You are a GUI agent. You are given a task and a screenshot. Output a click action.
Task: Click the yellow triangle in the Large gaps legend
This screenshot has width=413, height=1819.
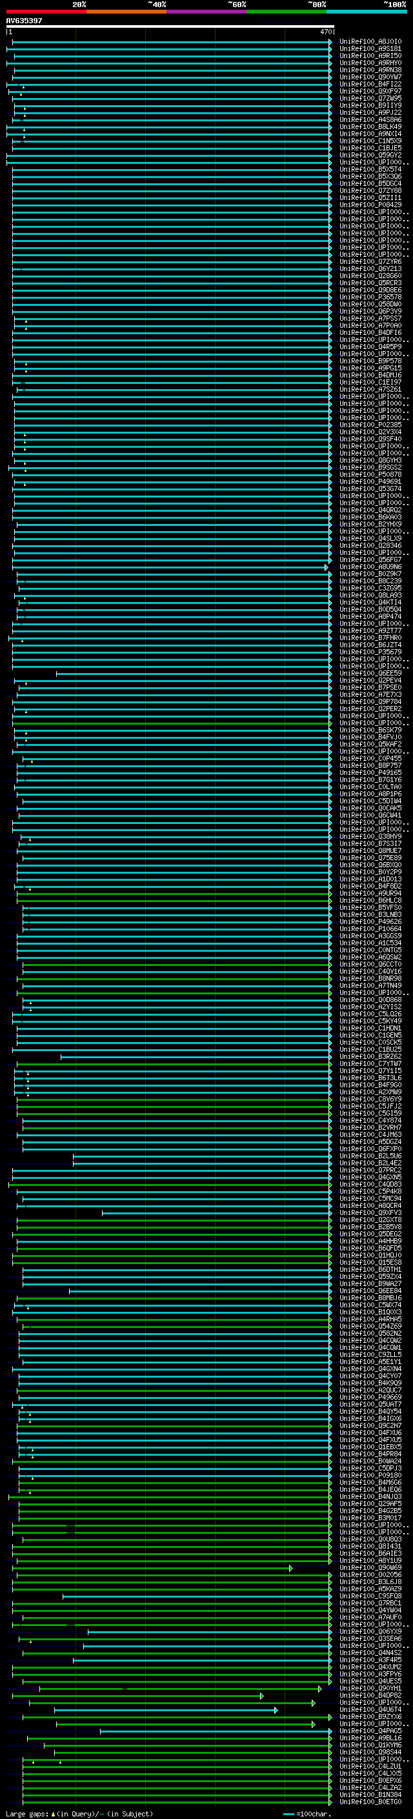coord(53,1813)
